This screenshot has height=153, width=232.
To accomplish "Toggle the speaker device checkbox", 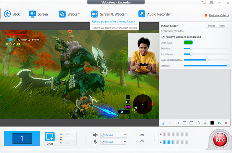I will (103, 135).
